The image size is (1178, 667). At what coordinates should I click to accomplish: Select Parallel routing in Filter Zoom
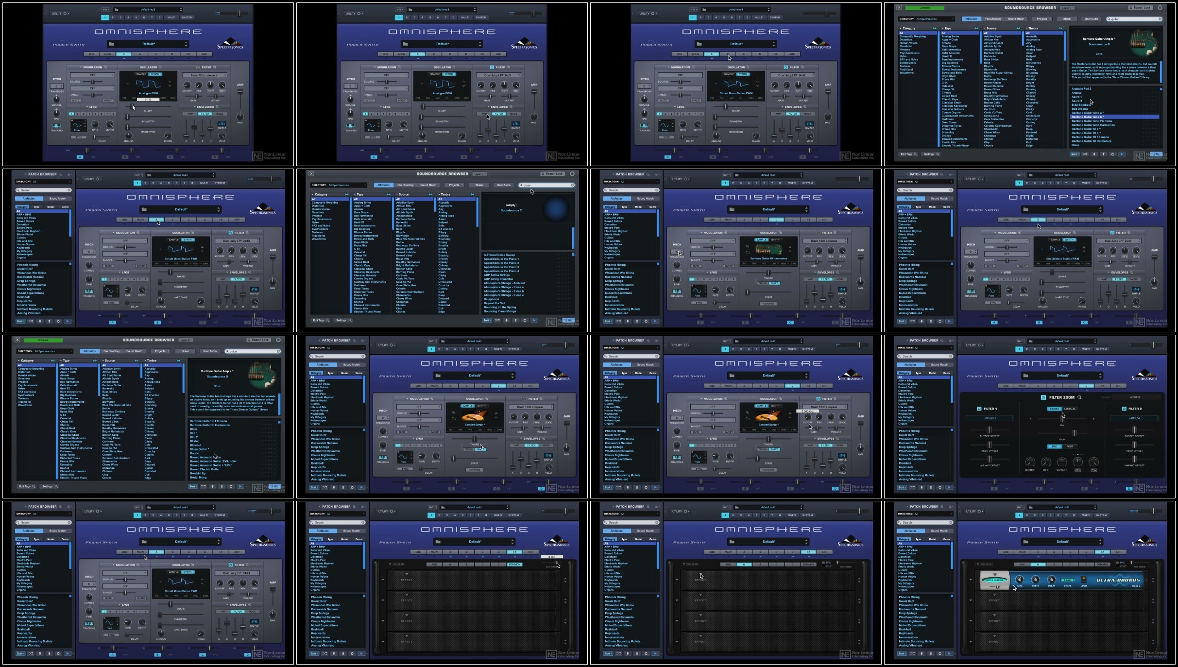coord(1070,409)
